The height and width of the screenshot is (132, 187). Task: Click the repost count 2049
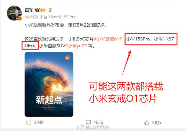39,122
